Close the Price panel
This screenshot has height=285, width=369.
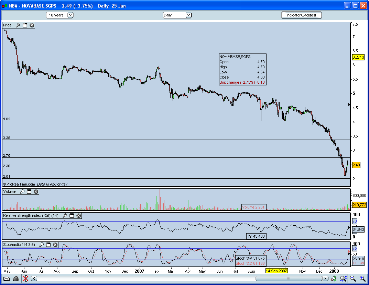32,25
